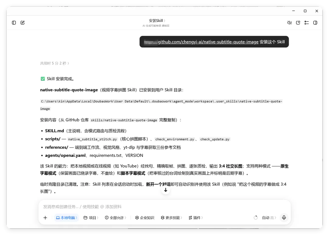The image size is (329, 235).
Task: Open the 全部允许 permissions dropdown
Action: point(115,218)
